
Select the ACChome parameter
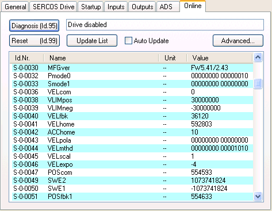click(62, 132)
